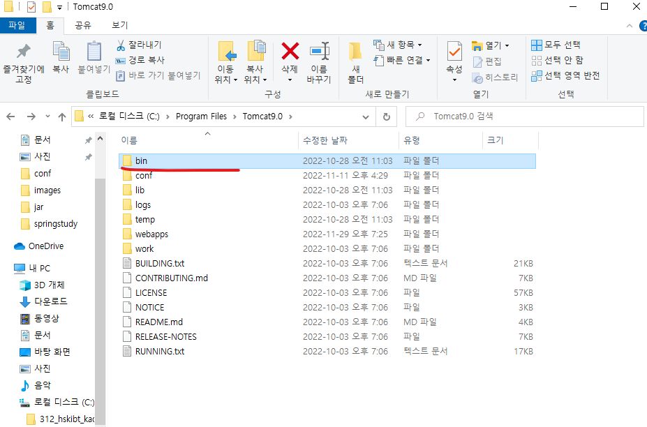Screen dimensions: 647x427
Task: Go forward with the right arrow
Action: pyautogui.click(x=31, y=117)
